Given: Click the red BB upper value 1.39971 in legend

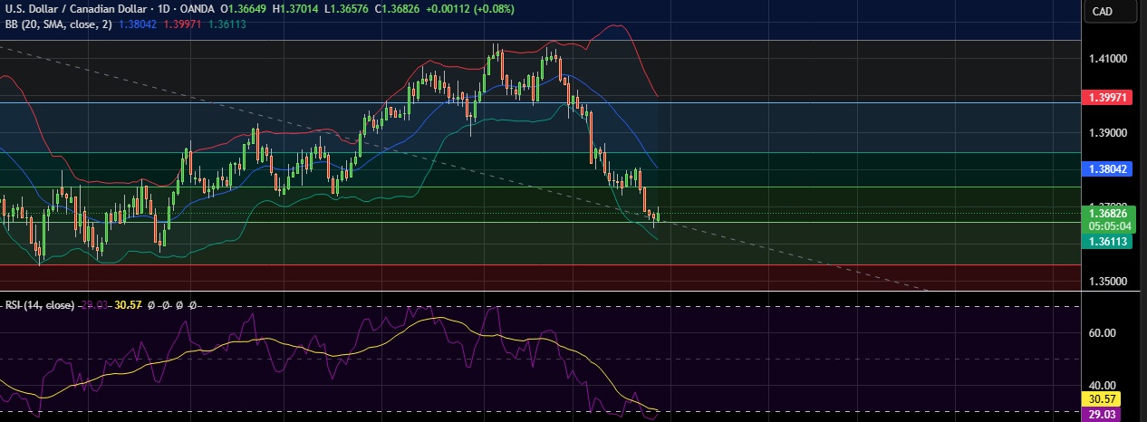Looking at the screenshot, I should coord(180,24).
